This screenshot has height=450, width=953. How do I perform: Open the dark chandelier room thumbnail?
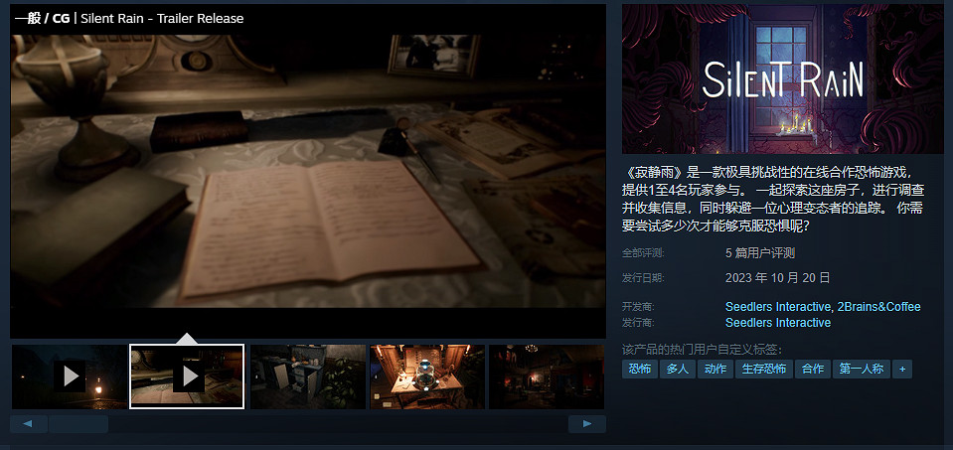[547, 376]
